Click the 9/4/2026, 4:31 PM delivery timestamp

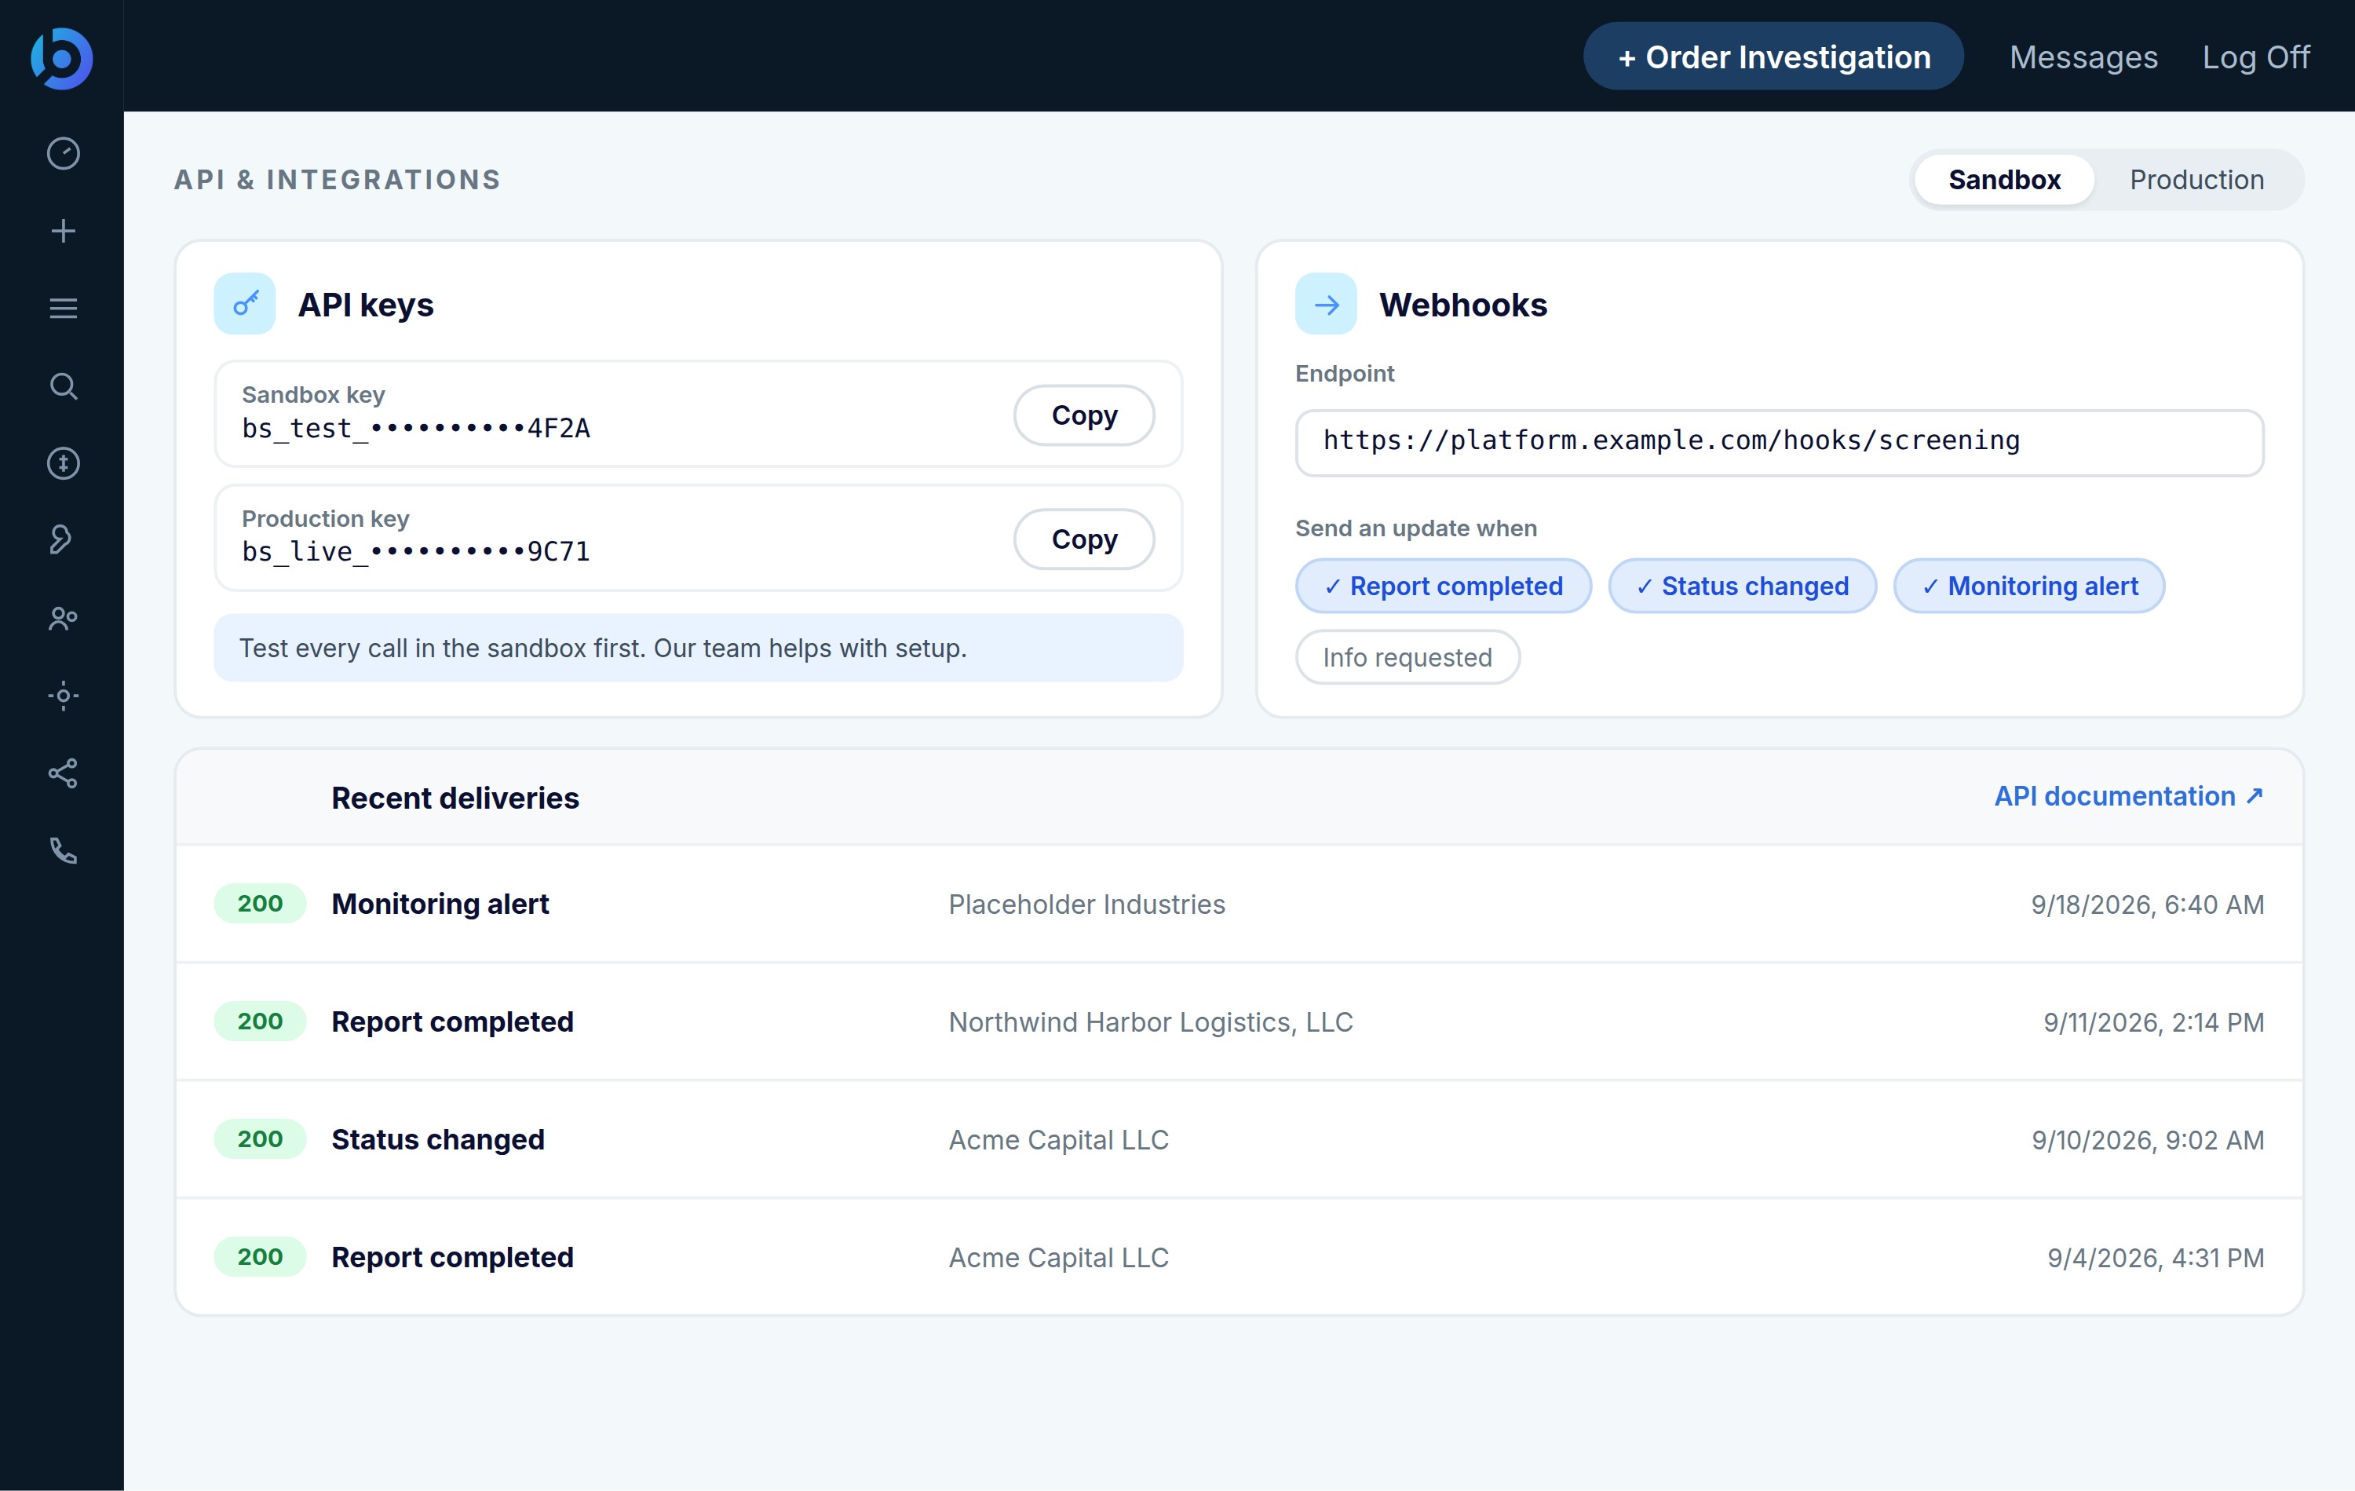point(2156,1257)
